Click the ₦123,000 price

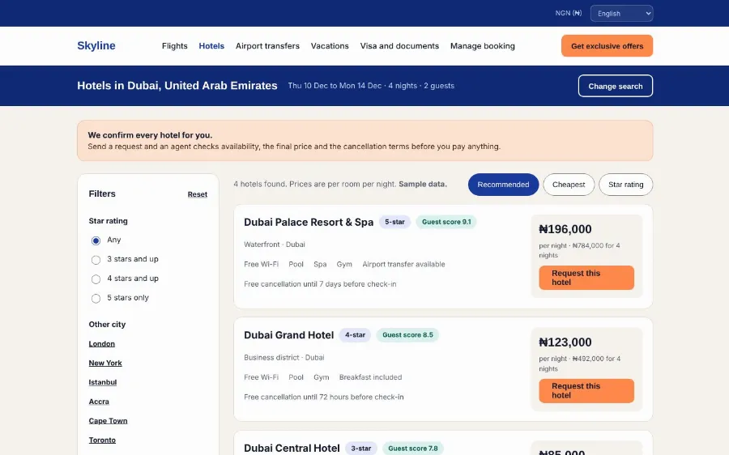point(565,342)
